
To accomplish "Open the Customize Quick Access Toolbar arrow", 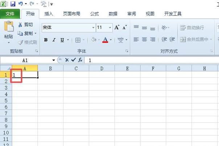I will (x=51, y=4).
